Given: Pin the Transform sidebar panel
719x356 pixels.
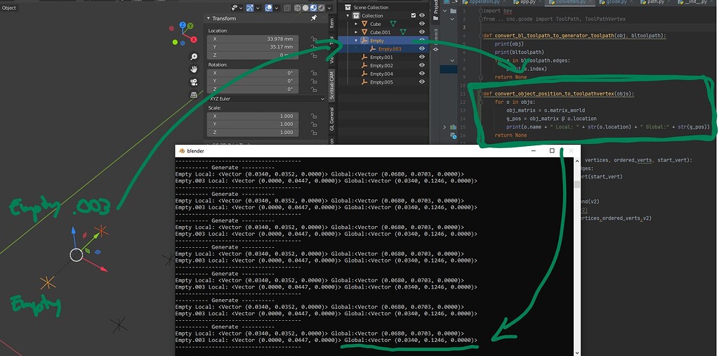Looking at the screenshot, I should click(x=314, y=18).
